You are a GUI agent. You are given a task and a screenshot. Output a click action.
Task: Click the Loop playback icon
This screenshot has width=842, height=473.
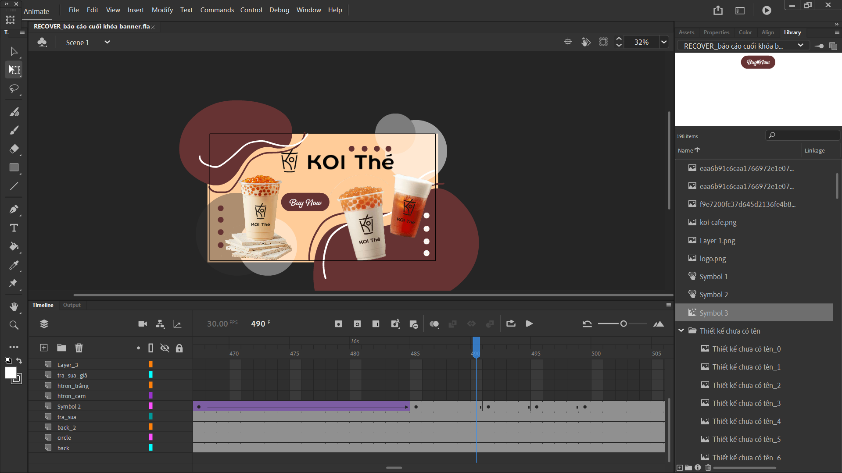click(511, 324)
